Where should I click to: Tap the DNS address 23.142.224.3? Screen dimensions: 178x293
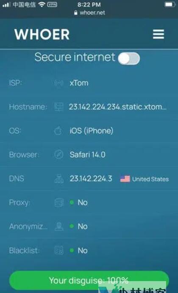[91, 179]
